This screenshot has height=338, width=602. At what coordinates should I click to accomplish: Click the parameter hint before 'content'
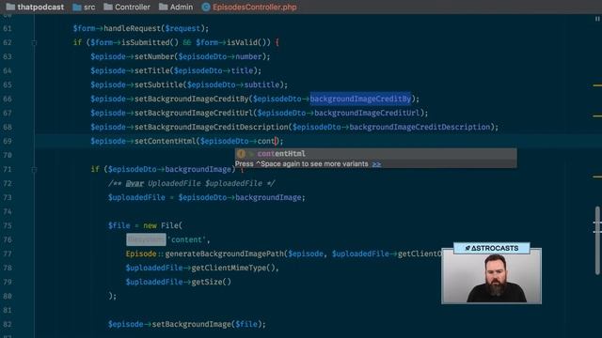(146, 239)
